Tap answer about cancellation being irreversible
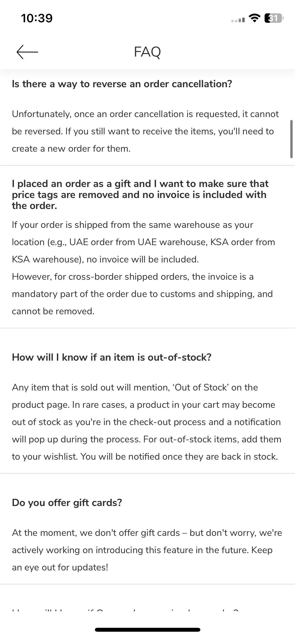Viewport: 295px width, 638px height. [145, 131]
